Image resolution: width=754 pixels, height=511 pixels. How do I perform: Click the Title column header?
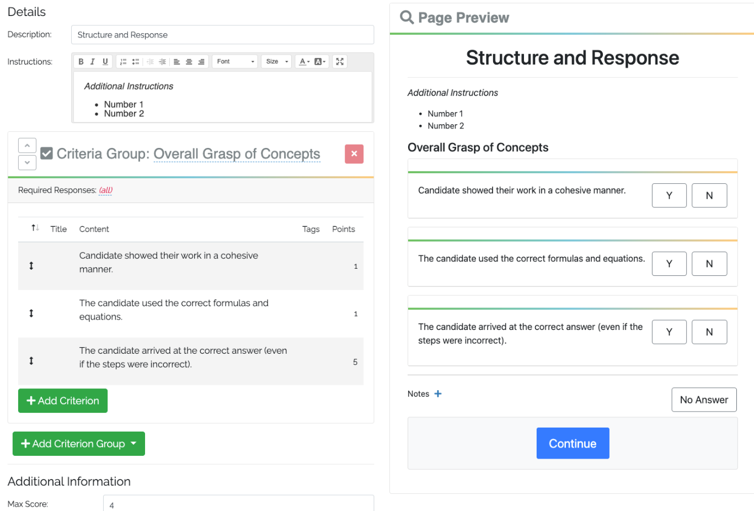click(x=58, y=229)
